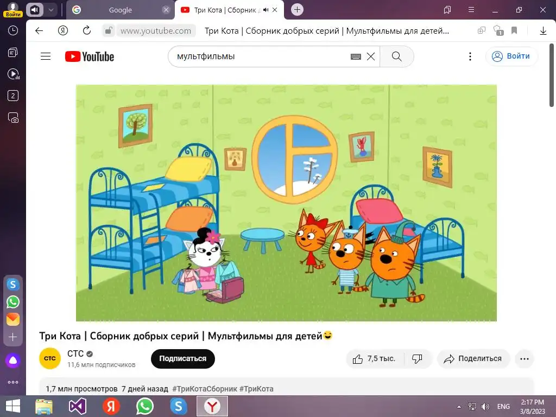The height and width of the screenshot is (417, 556).
Task: Close the Google tab
Action: pos(166,10)
